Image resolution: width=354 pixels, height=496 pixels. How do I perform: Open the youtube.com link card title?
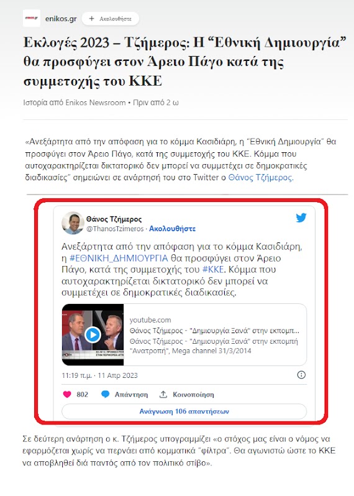pos(214,331)
